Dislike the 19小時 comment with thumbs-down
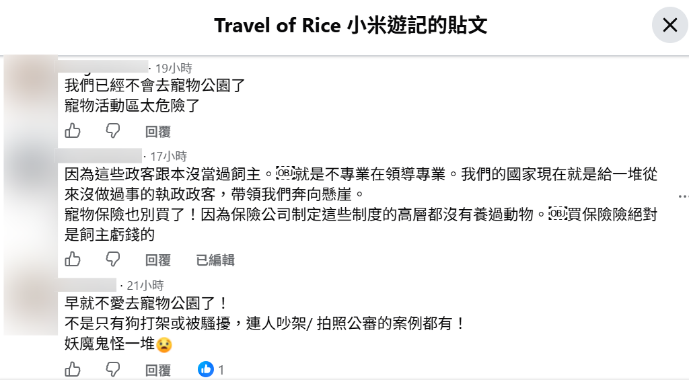Image resolution: width=689 pixels, height=386 pixels. 113,131
